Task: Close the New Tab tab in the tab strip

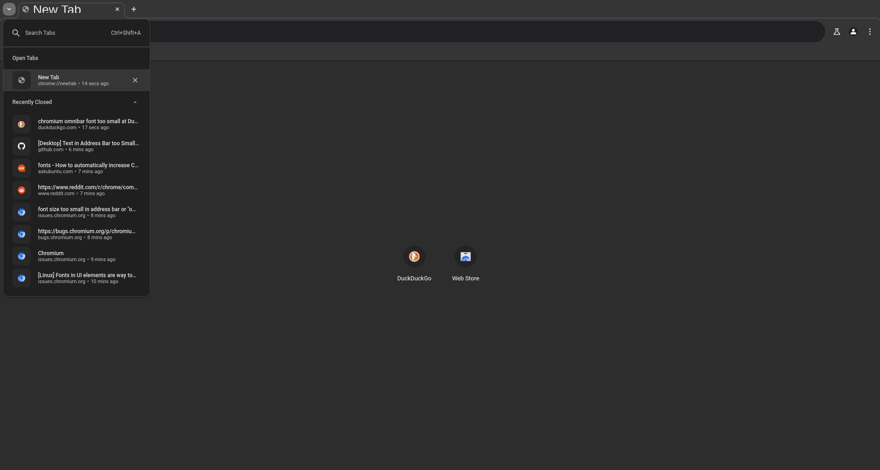Action: point(117,9)
